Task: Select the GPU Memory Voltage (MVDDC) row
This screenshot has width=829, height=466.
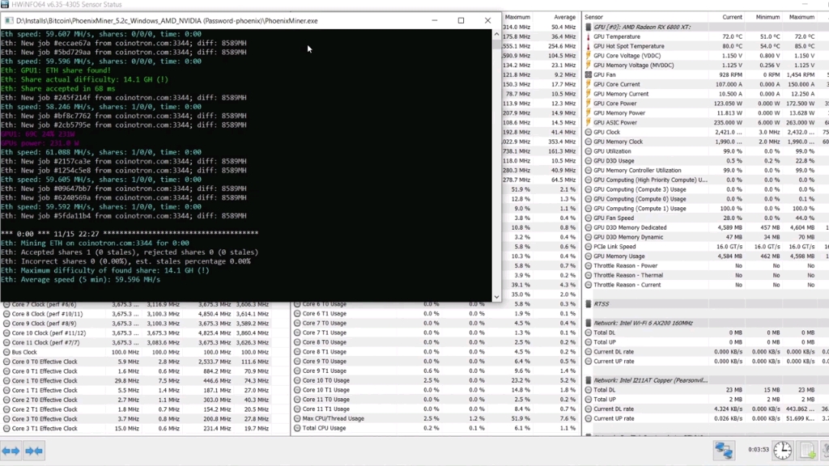Action: coord(706,65)
